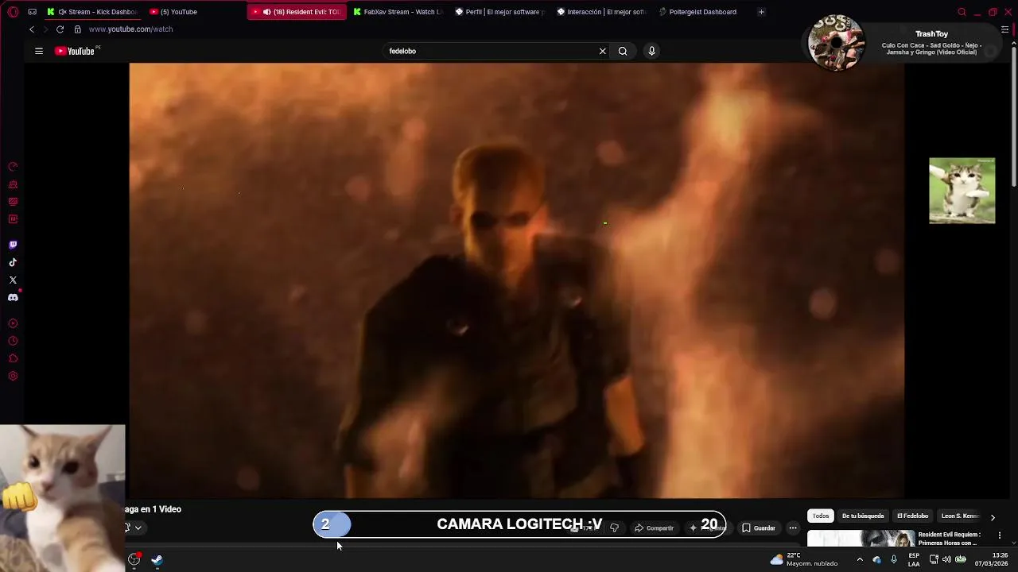Select the El Fedelobo chip
The width and height of the screenshot is (1018, 572).
point(912,516)
